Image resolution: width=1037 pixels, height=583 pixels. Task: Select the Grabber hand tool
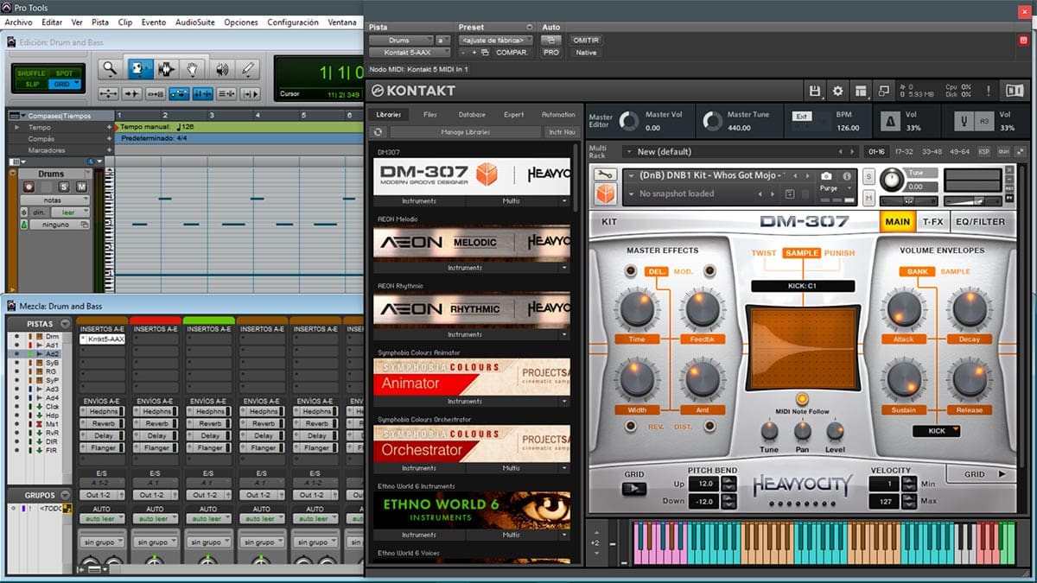[194, 69]
